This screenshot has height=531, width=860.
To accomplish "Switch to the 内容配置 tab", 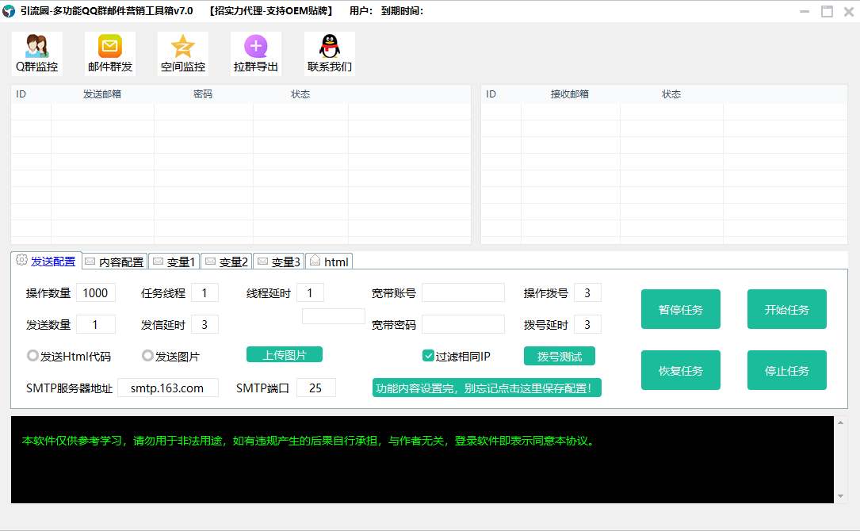I will point(115,262).
